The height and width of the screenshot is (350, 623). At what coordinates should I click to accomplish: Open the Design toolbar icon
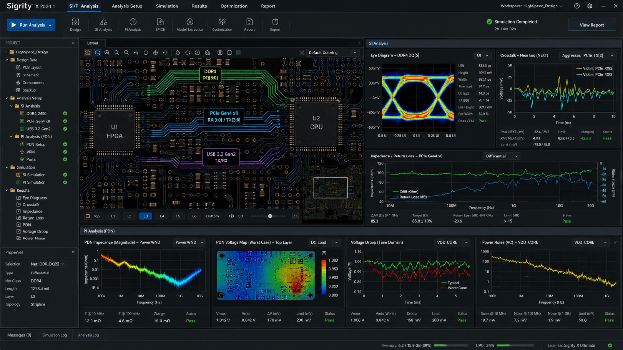[x=75, y=25]
